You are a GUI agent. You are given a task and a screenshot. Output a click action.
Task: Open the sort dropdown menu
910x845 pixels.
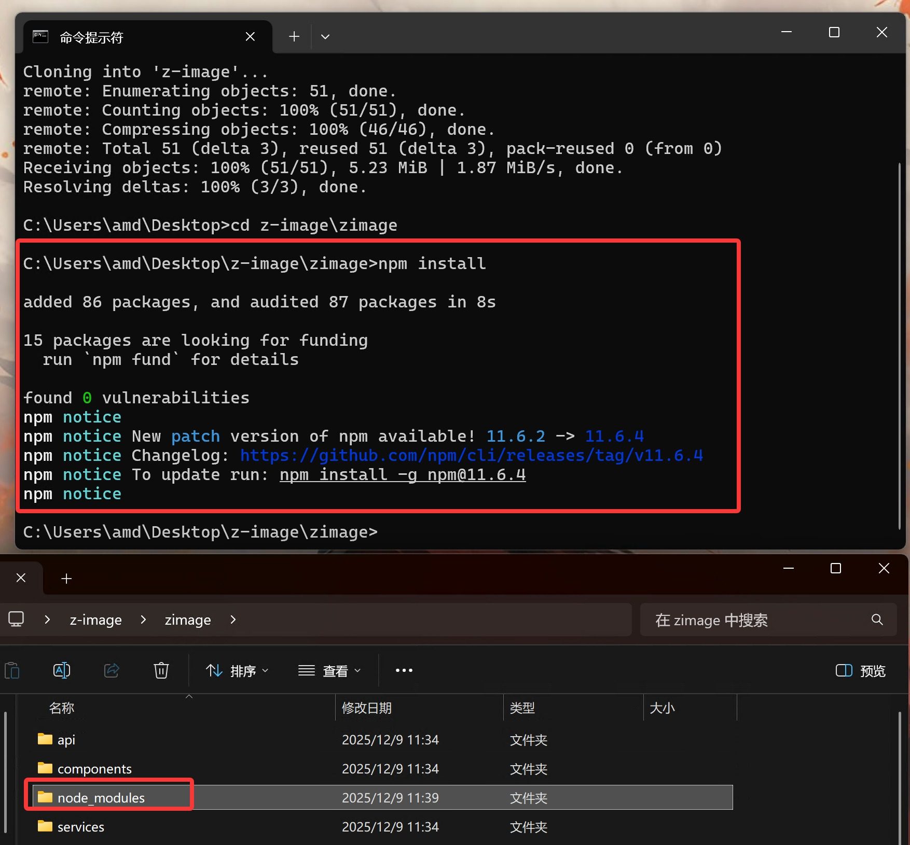237,671
